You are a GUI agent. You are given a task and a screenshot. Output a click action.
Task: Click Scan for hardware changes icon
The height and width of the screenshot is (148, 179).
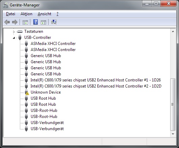(x=54, y=22)
